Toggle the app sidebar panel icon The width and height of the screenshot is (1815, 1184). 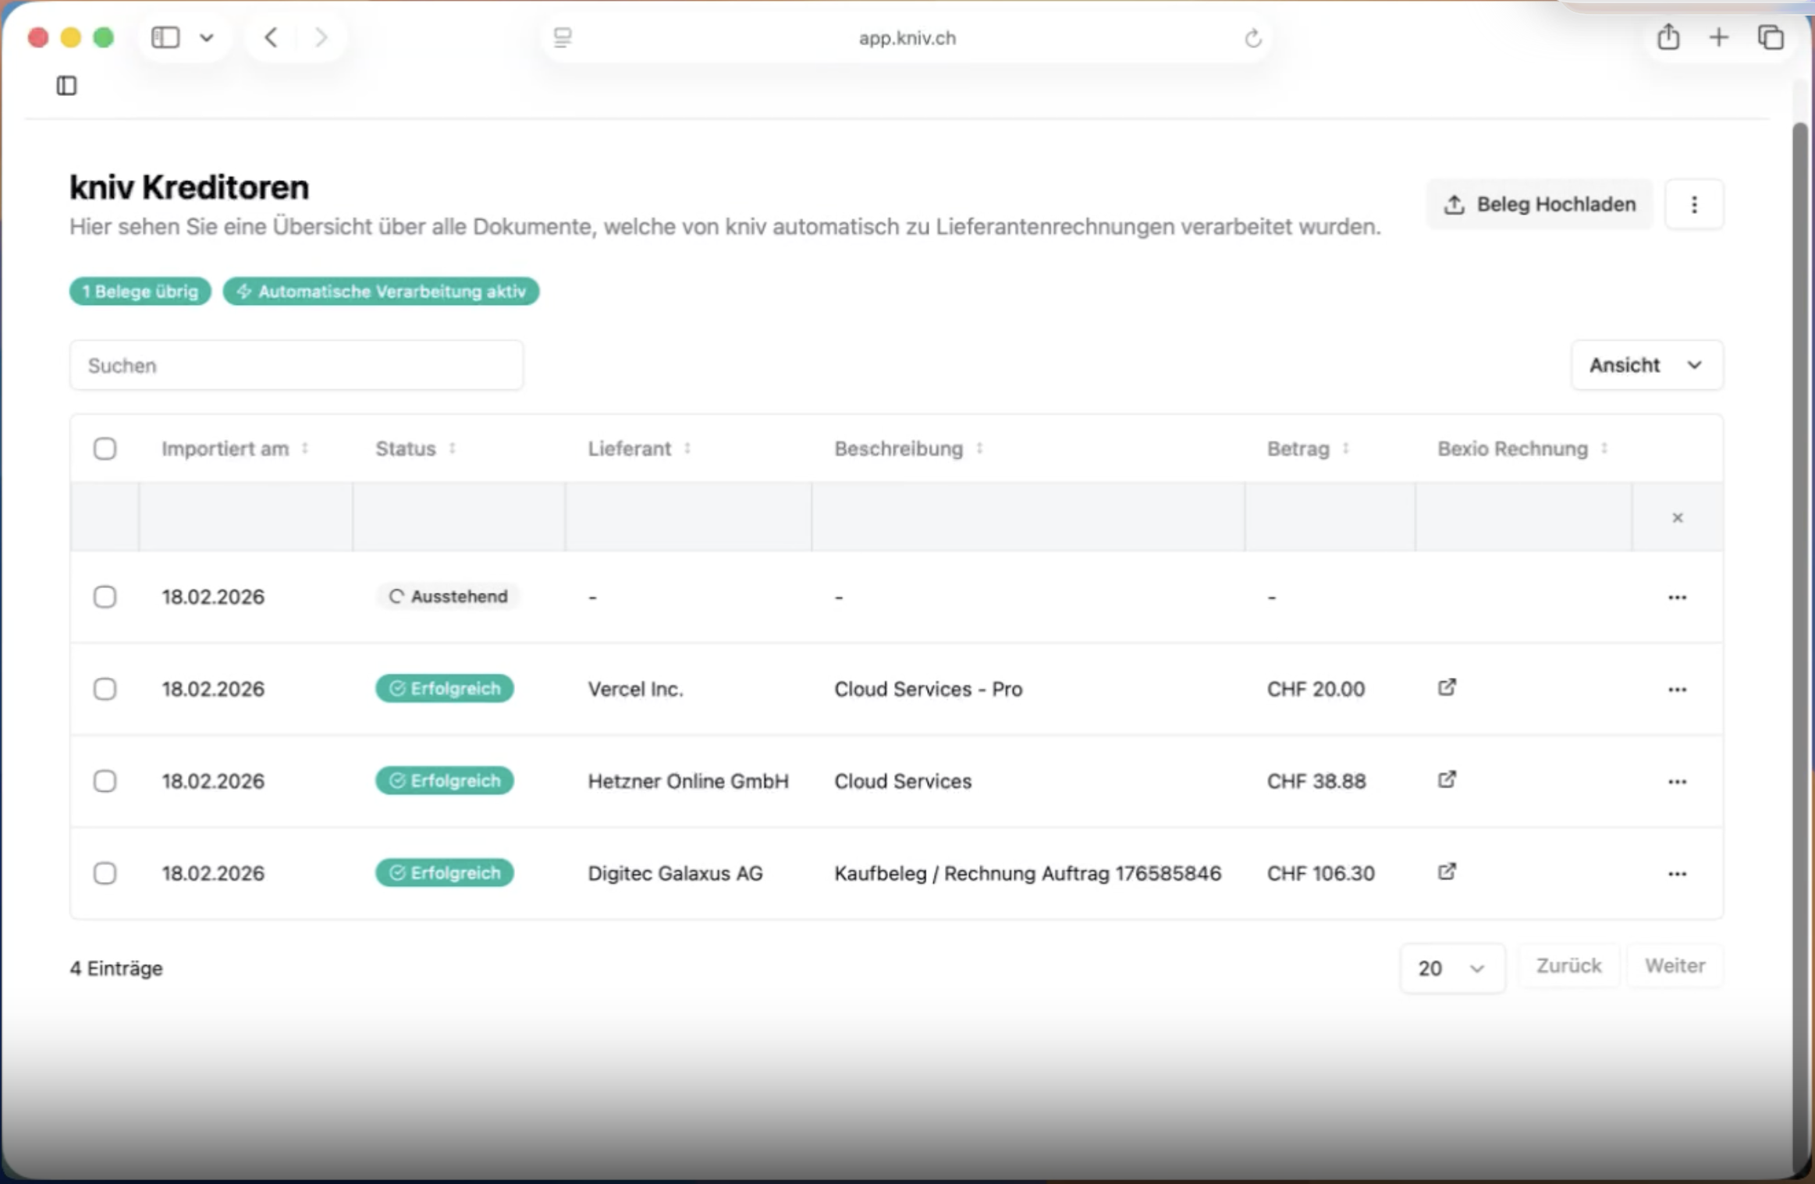point(67,86)
